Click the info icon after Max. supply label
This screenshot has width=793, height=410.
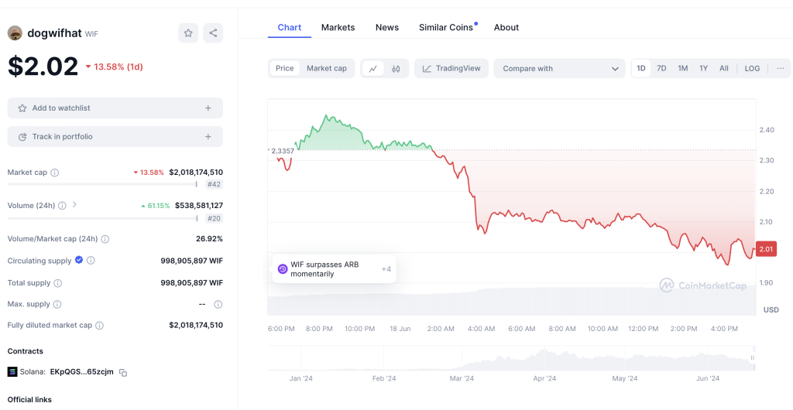(57, 305)
